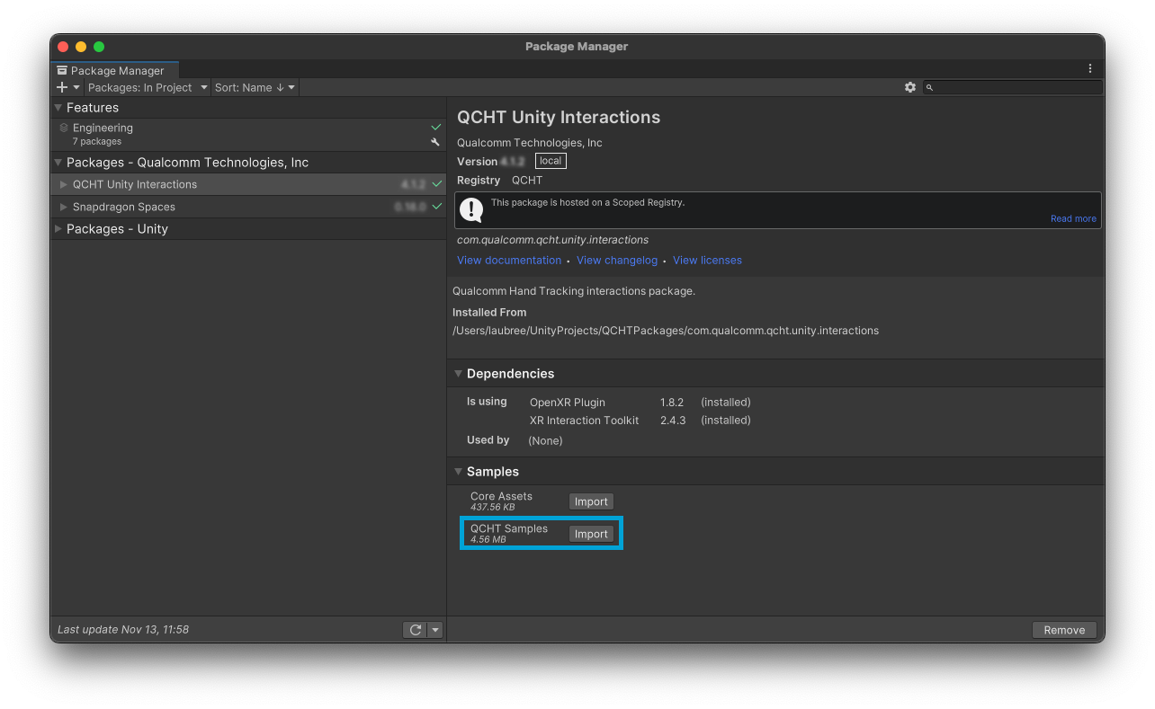This screenshot has width=1155, height=709.
Task: Import the Core Assets sample
Action: (x=591, y=501)
